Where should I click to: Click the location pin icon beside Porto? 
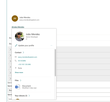(x=16, y=68)
